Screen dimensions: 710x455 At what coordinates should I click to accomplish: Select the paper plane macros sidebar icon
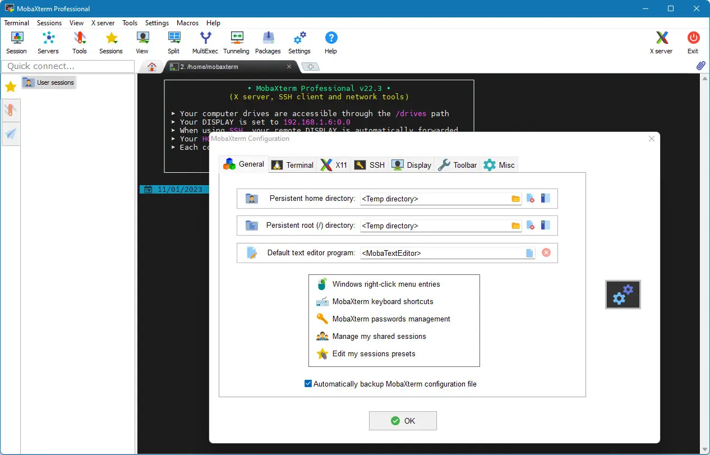coord(11,134)
